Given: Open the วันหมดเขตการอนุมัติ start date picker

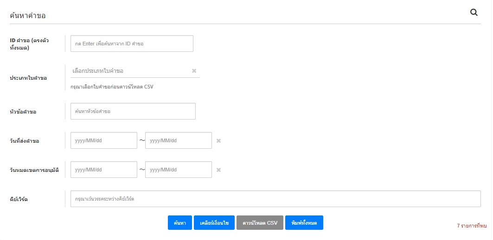Looking at the screenshot, I should point(103,170).
